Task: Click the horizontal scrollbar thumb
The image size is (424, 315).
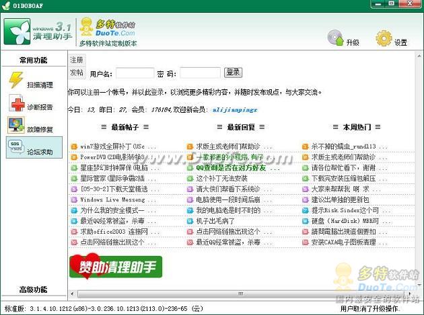Action: pyautogui.click(x=240, y=294)
